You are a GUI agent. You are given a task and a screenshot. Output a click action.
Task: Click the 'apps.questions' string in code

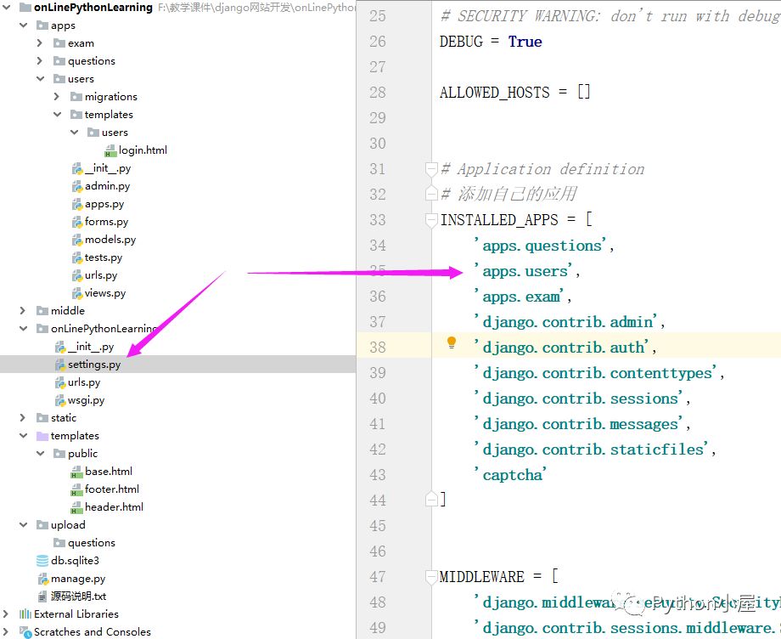coord(542,246)
